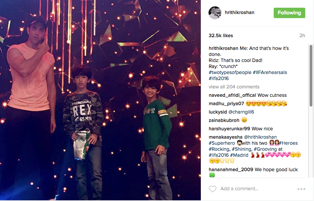Image resolution: width=314 pixels, height=201 pixels.
Task: Open the #Superhero hashtag in comment
Action: point(222,143)
